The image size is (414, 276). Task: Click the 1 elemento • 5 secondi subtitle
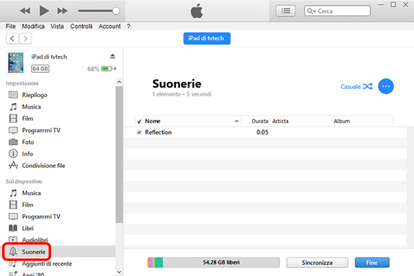click(x=182, y=94)
